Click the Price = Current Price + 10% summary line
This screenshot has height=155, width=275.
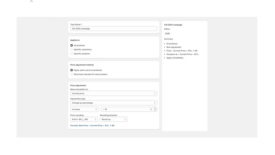182,51
